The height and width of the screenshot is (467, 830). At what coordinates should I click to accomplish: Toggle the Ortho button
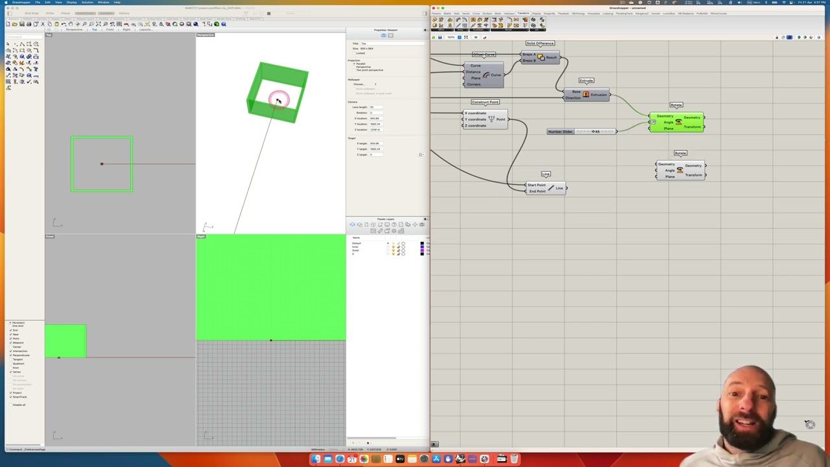pos(50,13)
